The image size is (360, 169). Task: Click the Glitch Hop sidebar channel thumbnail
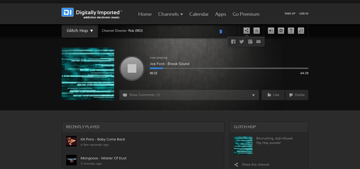(243, 145)
